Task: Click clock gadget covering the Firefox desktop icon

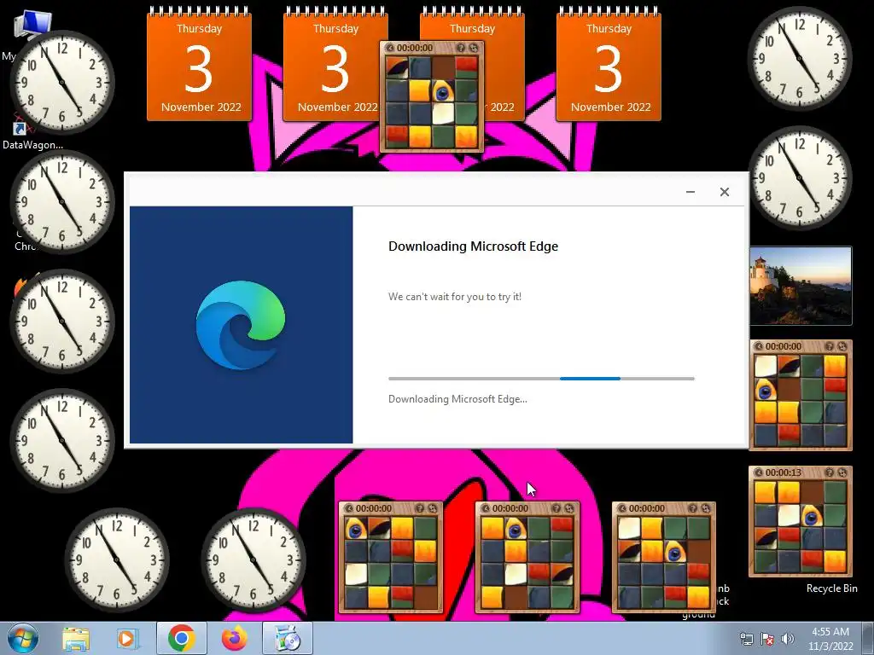Action: click(61, 322)
